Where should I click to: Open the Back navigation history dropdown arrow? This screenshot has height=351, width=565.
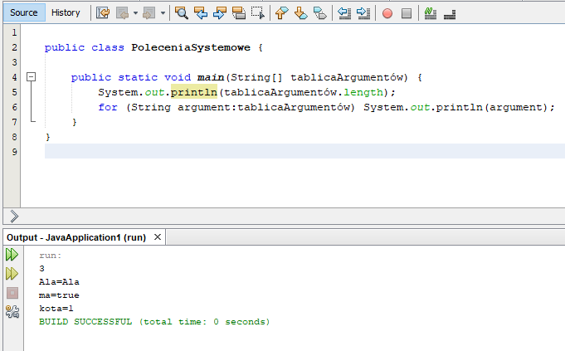[137, 12]
